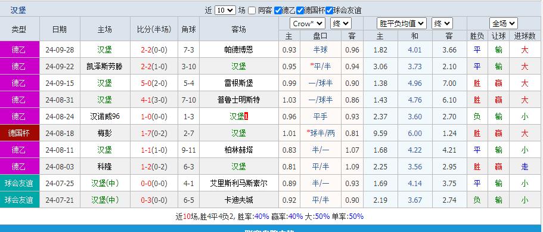Click the 类型 column header
543x232 pixels.
point(18,29)
